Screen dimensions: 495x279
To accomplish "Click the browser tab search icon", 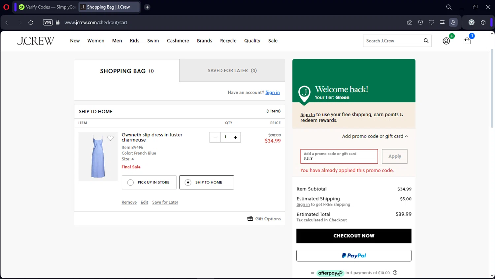I will [449, 7].
